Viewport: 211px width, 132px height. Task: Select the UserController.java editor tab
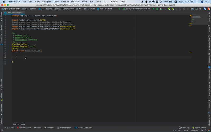[x=14, y=12]
